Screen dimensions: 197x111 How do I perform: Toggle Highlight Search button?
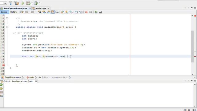53,12
